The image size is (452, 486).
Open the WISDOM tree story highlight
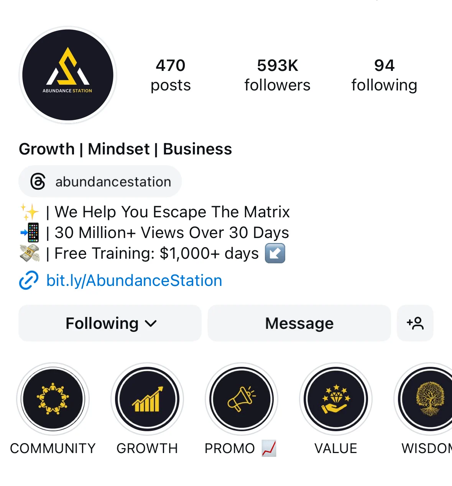click(x=423, y=399)
